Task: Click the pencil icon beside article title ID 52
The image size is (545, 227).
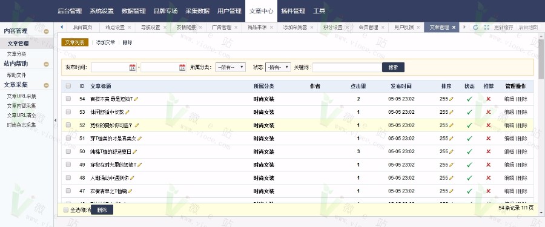Action: [137, 125]
